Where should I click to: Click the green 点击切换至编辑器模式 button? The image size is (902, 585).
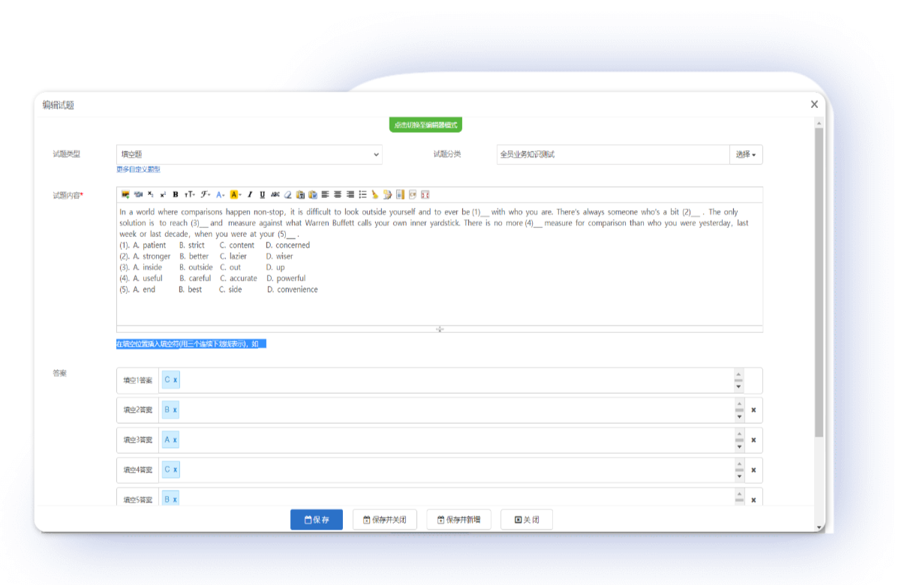click(425, 125)
